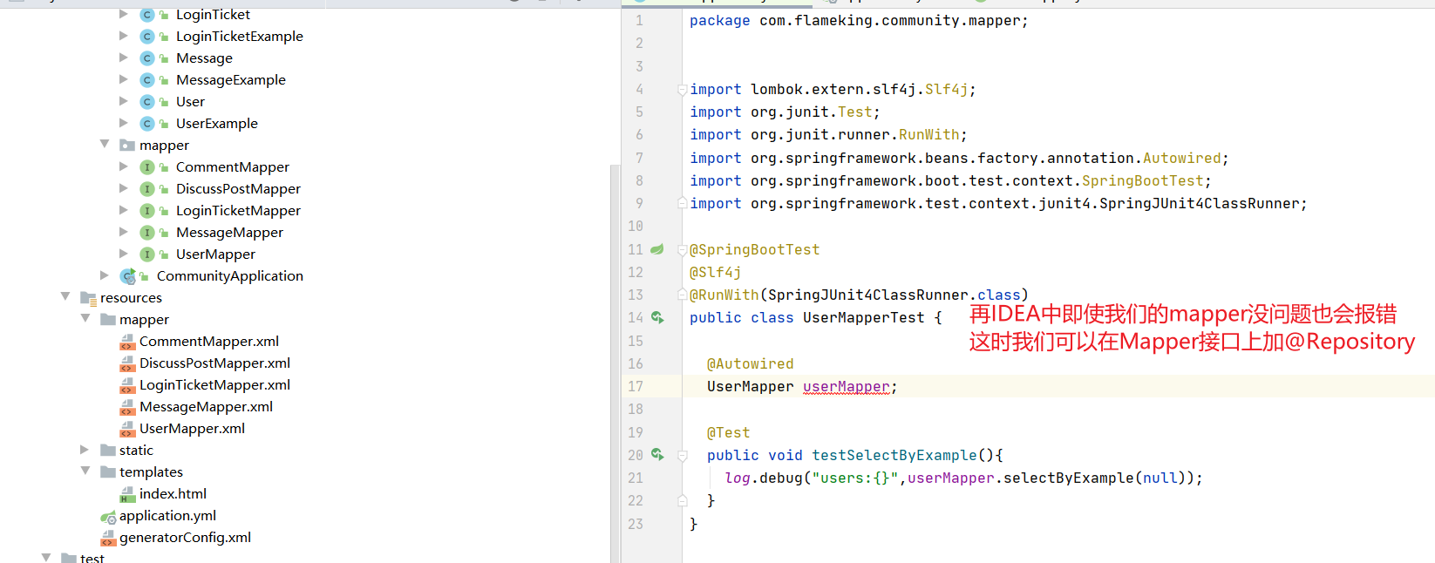This screenshot has height=563, width=1435.
Task: Click the @Autowired annotation on line 16
Action: click(751, 364)
